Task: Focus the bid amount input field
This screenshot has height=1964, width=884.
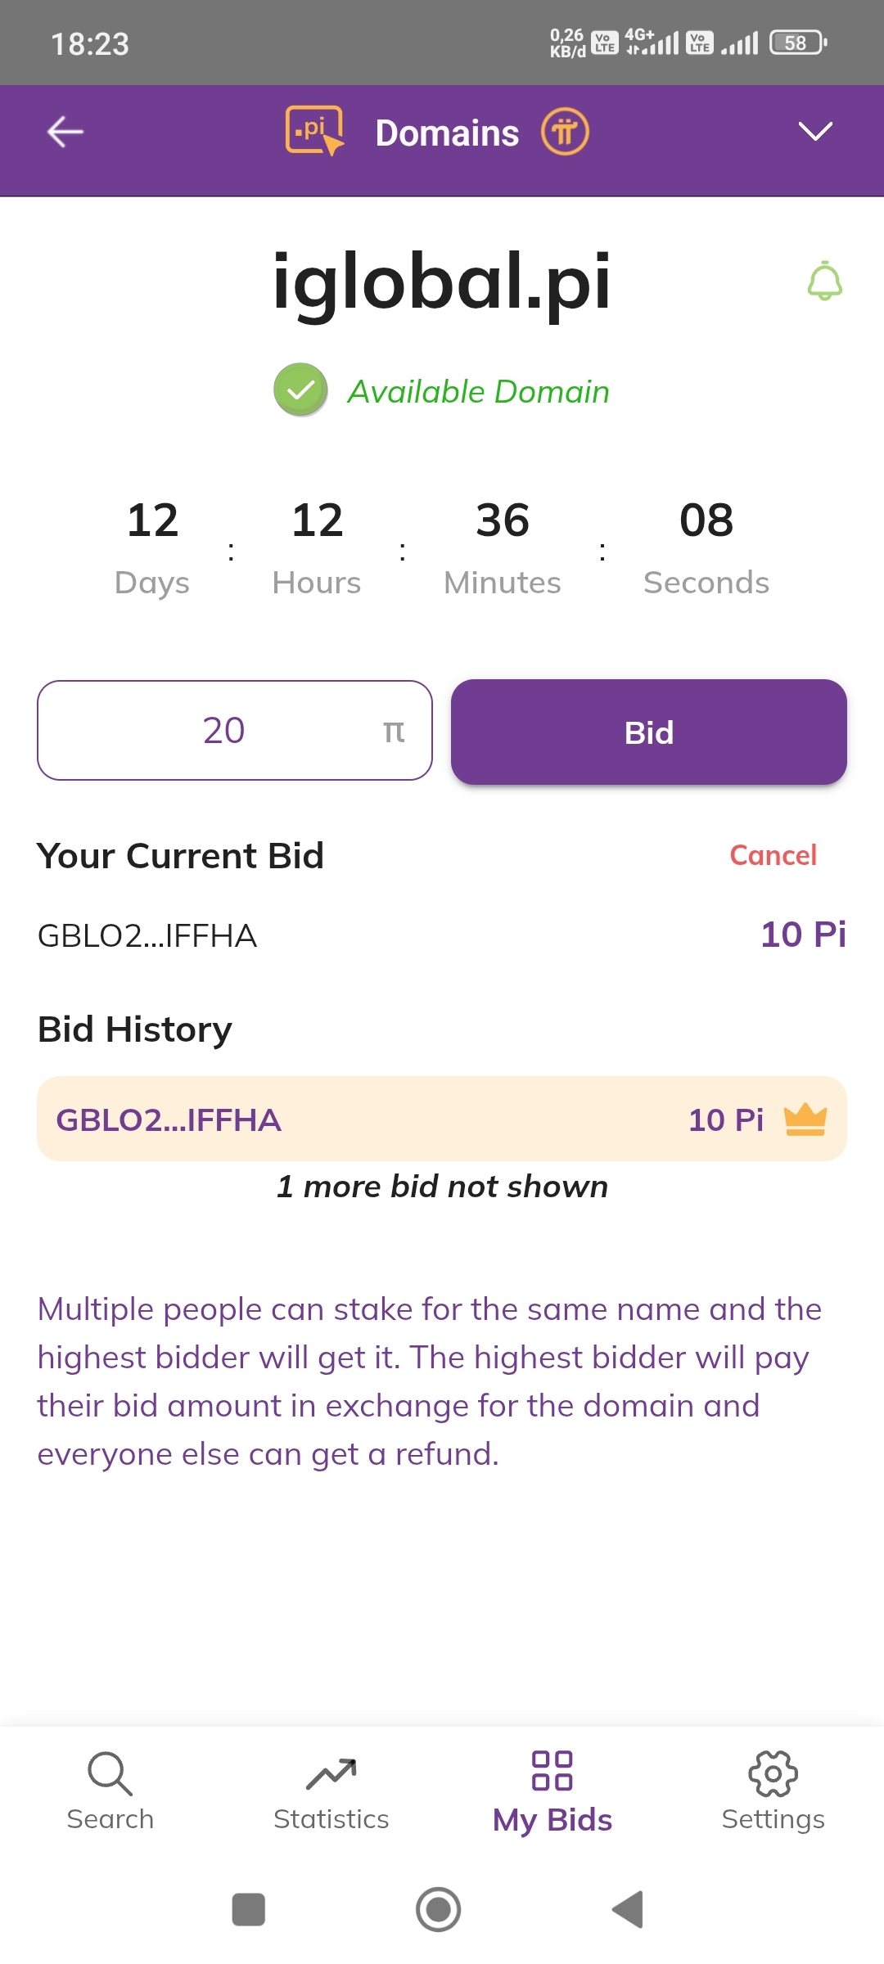Action: pos(234,730)
